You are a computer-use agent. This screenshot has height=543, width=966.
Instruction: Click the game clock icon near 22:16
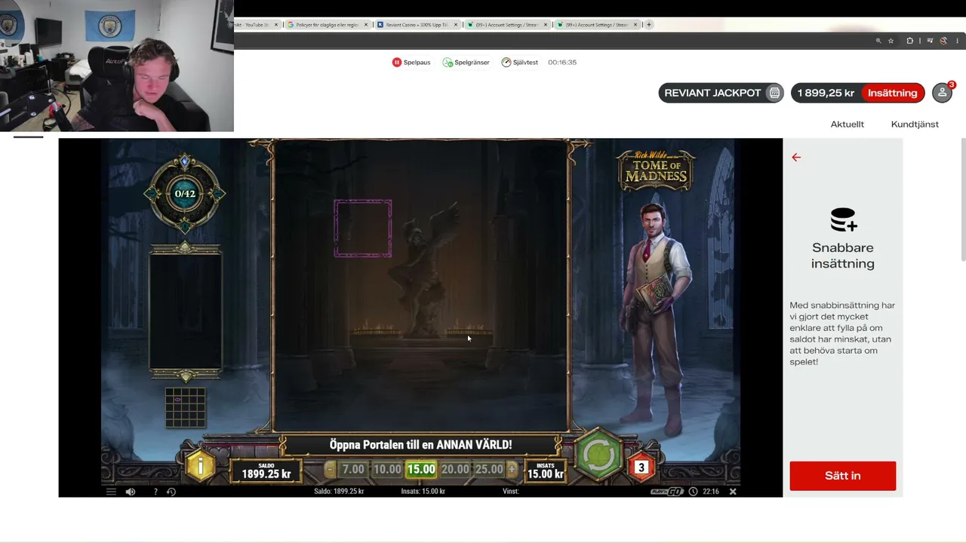(x=693, y=492)
